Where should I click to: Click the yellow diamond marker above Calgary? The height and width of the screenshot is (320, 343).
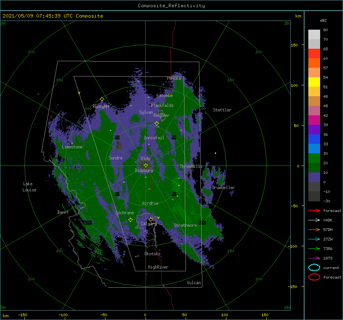(151, 219)
